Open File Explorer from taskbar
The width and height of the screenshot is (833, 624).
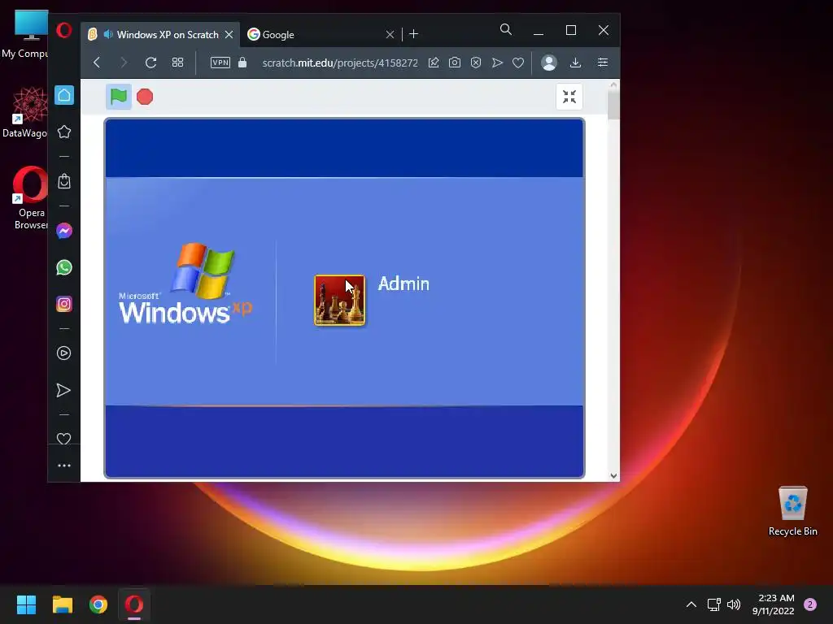62,604
